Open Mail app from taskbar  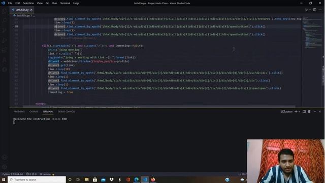pos(103,179)
